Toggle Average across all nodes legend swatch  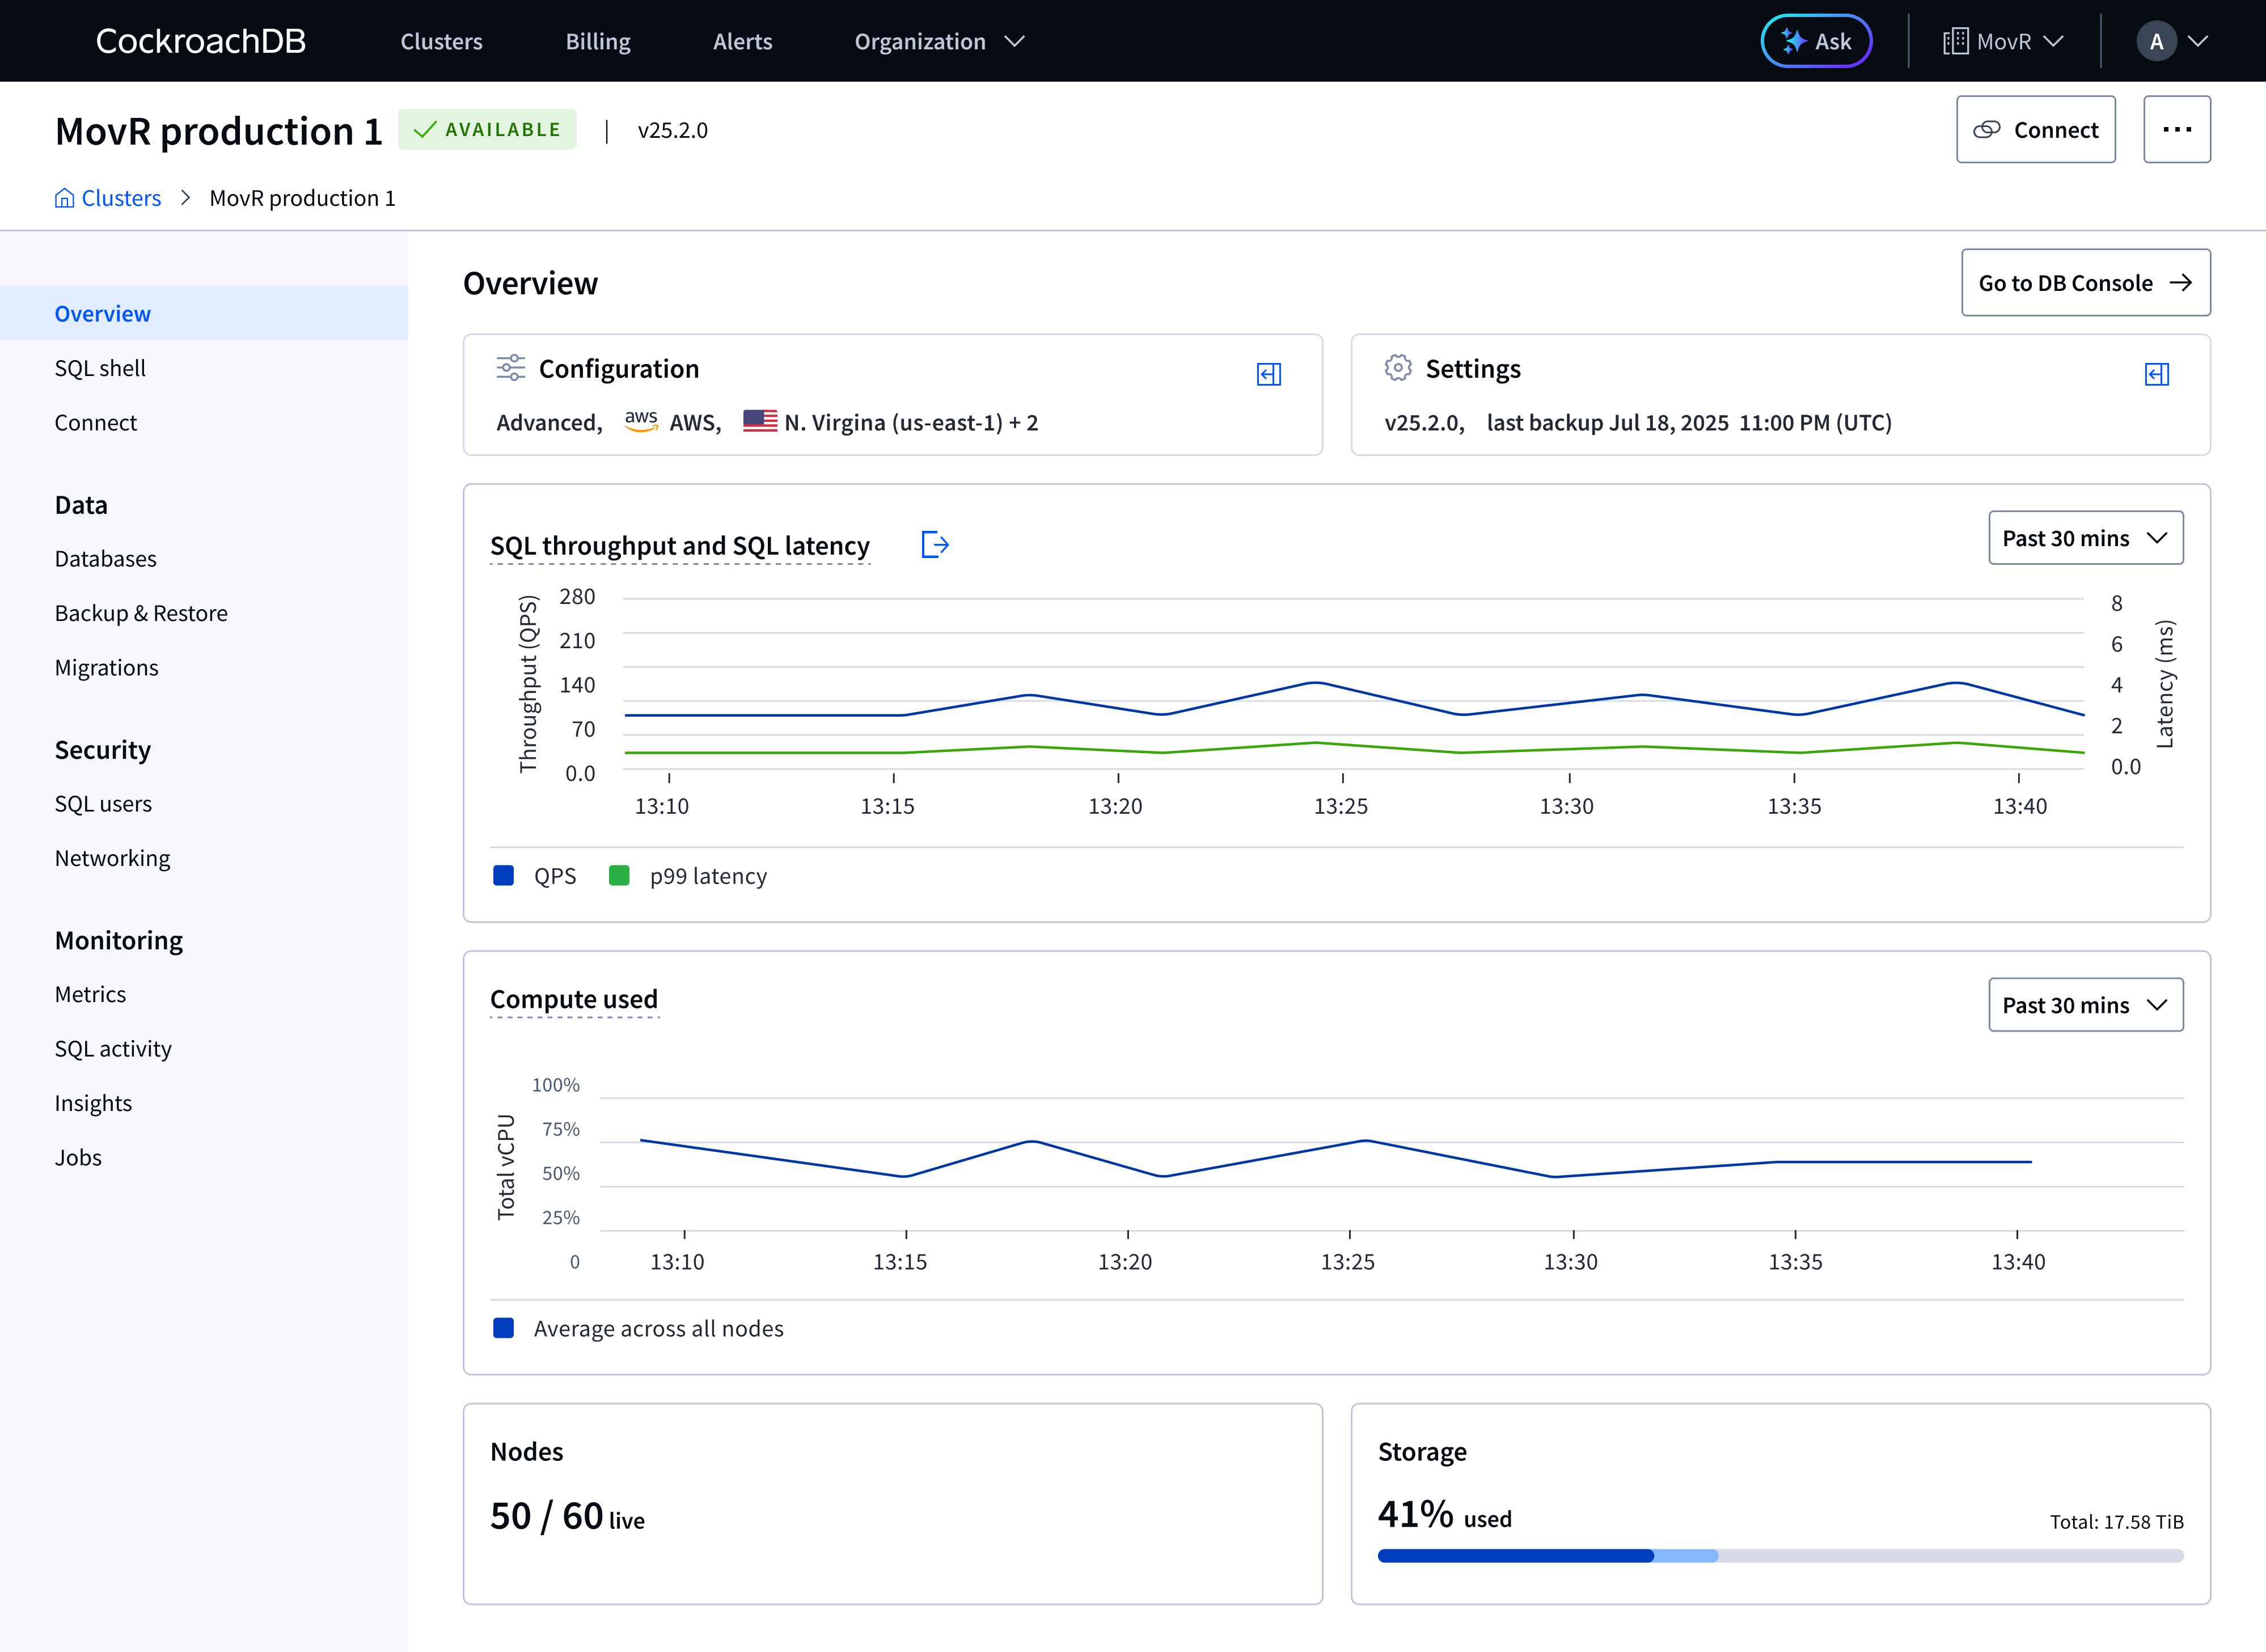pos(504,1328)
